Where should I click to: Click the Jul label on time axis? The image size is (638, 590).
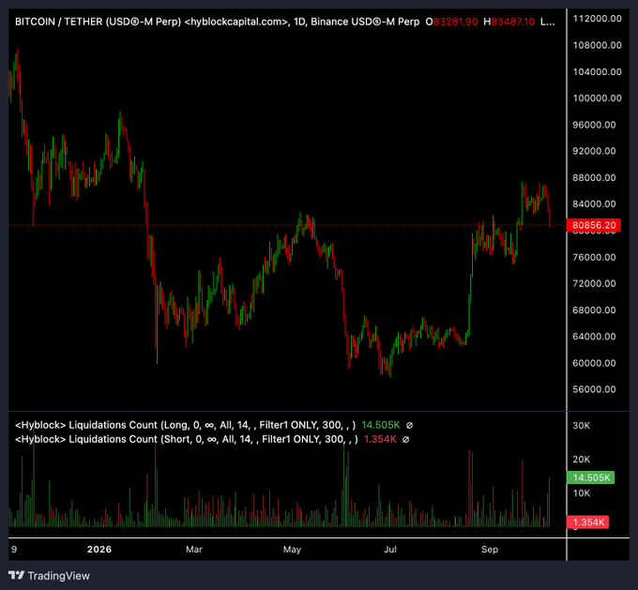point(390,550)
